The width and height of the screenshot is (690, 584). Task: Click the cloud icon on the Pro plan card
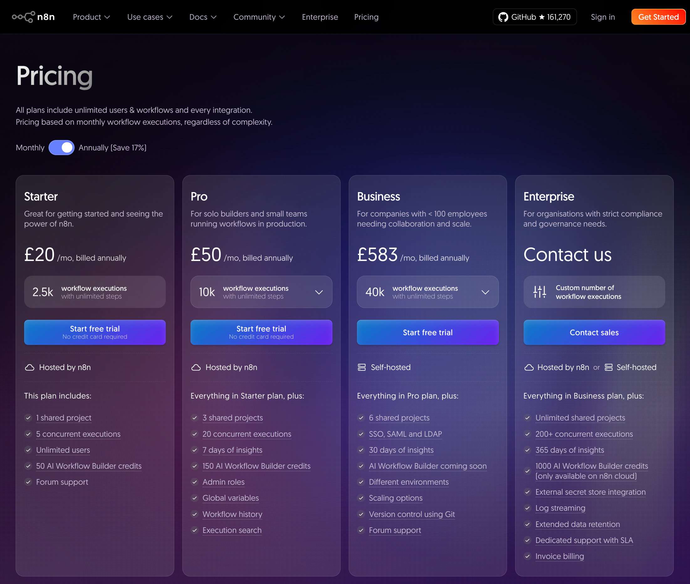(196, 367)
